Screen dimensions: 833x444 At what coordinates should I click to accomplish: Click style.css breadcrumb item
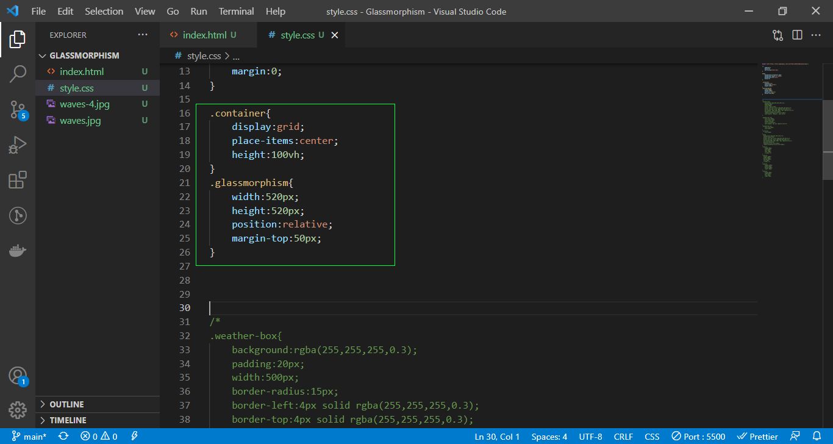(x=198, y=56)
